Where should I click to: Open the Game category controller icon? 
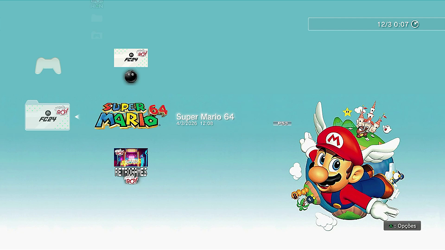tap(48, 66)
